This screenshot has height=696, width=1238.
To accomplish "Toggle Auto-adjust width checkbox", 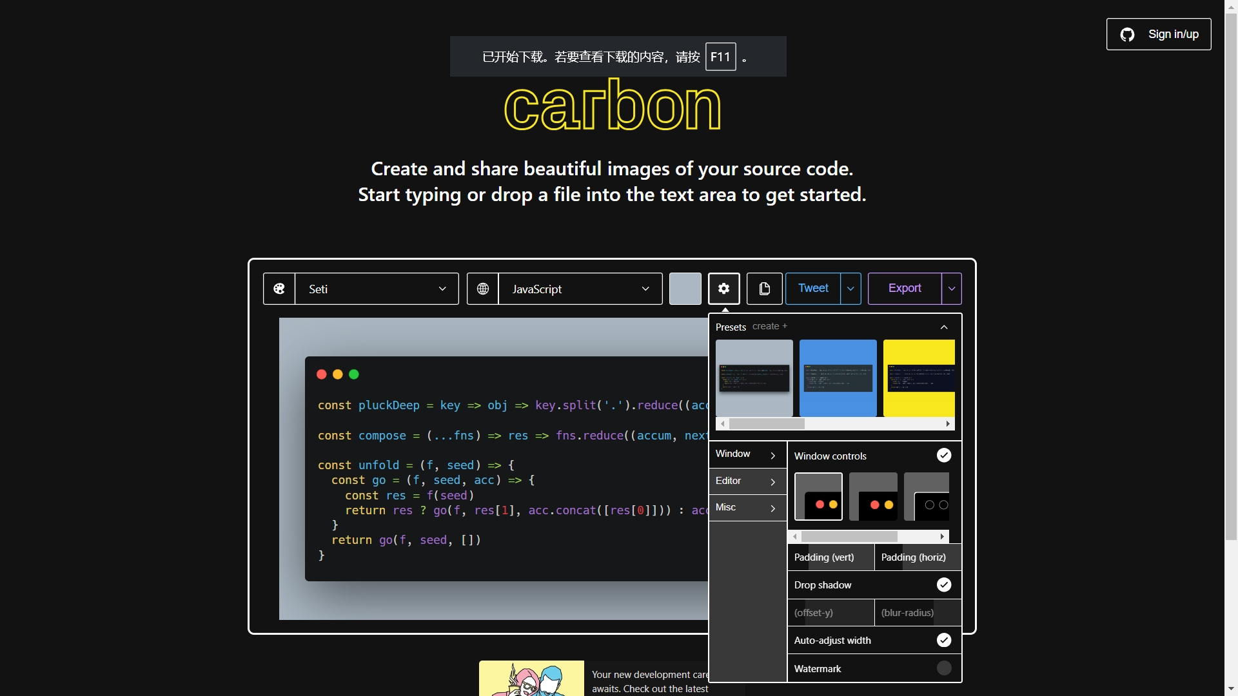I will (944, 640).
